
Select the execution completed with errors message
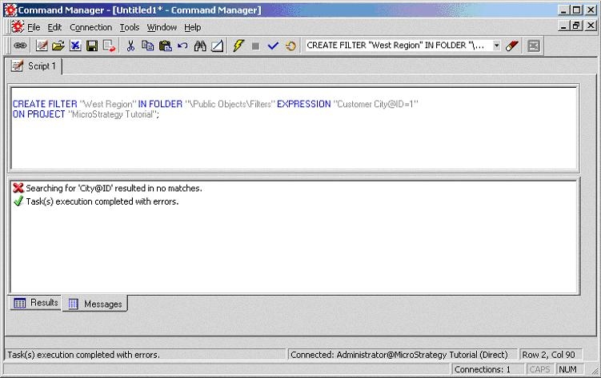(x=102, y=201)
